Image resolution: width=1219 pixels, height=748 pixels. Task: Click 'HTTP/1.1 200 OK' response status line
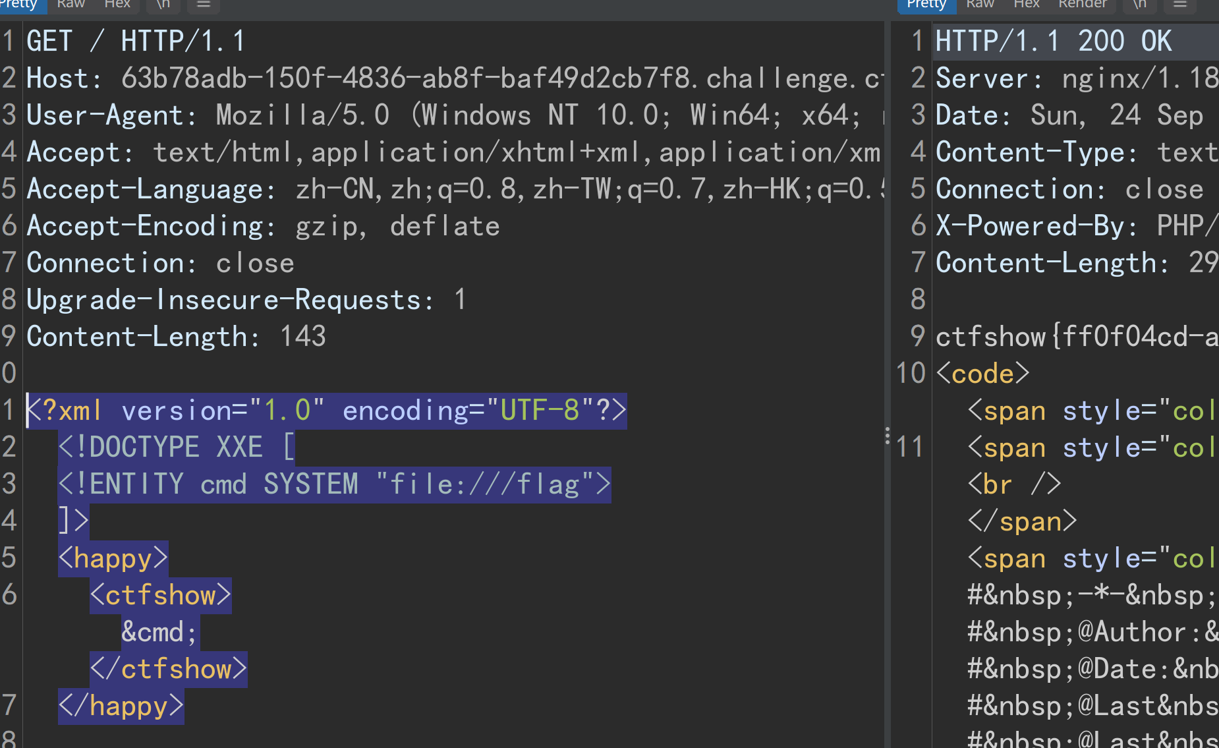pyautogui.click(x=1054, y=42)
